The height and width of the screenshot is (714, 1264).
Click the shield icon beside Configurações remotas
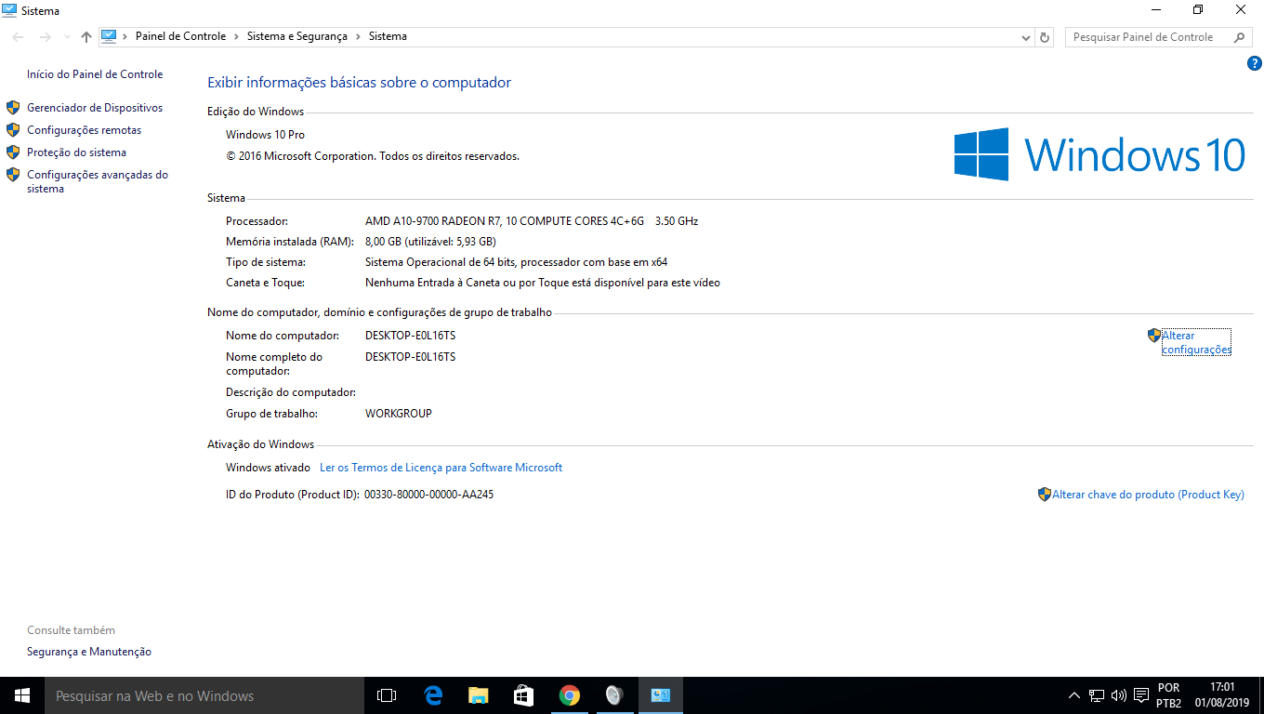click(x=13, y=130)
